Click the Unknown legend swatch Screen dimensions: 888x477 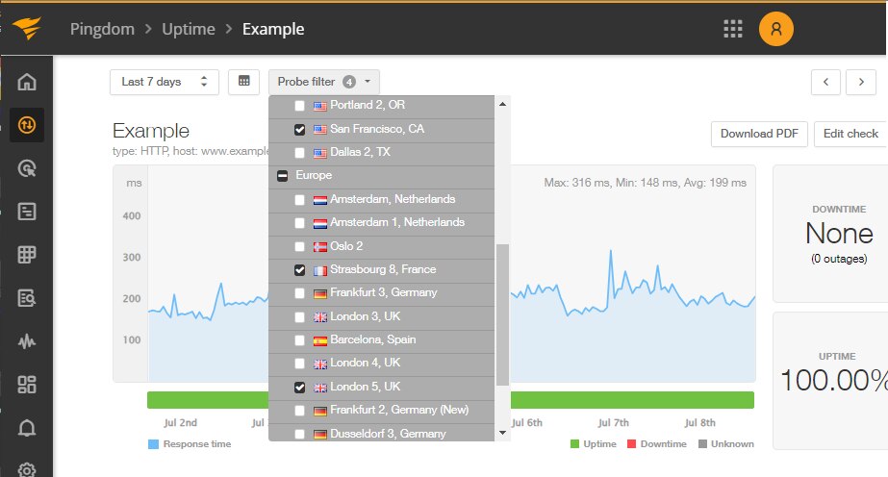703,444
